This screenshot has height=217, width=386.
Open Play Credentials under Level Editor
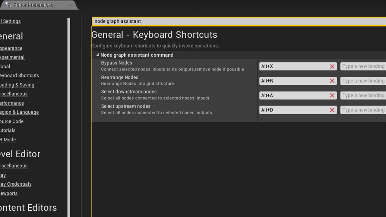[x=16, y=184]
